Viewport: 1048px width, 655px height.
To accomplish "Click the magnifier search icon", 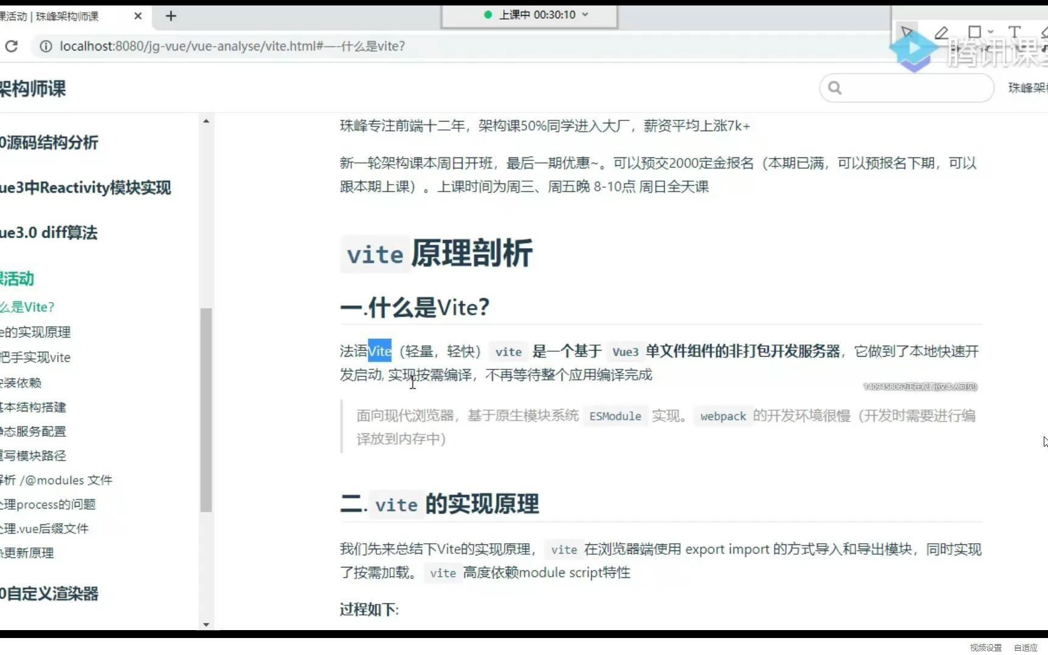I will click(835, 88).
